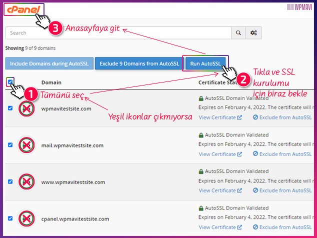Click the cpanel.wpmavitestsite.com domain name
Screen dimensions: 317x238
[75, 219]
